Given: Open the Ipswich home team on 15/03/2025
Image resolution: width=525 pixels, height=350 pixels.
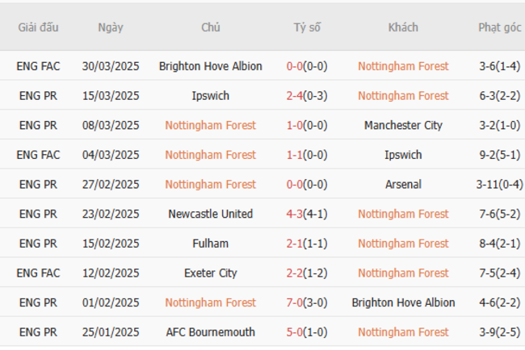Looking at the screenshot, I should tap(211, 96).
